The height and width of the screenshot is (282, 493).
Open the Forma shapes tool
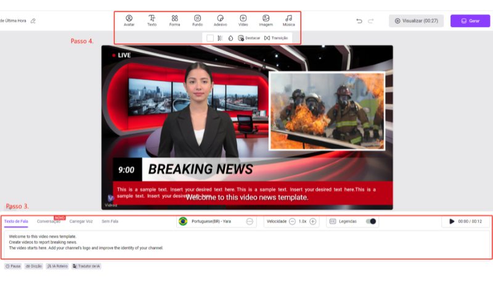tap(174, 20)
